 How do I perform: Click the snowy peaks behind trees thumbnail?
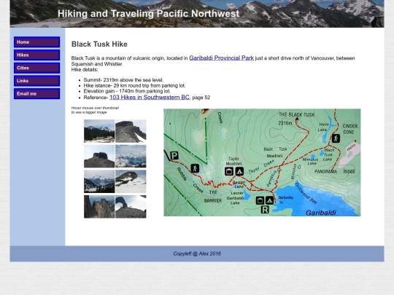click(99, 131)
